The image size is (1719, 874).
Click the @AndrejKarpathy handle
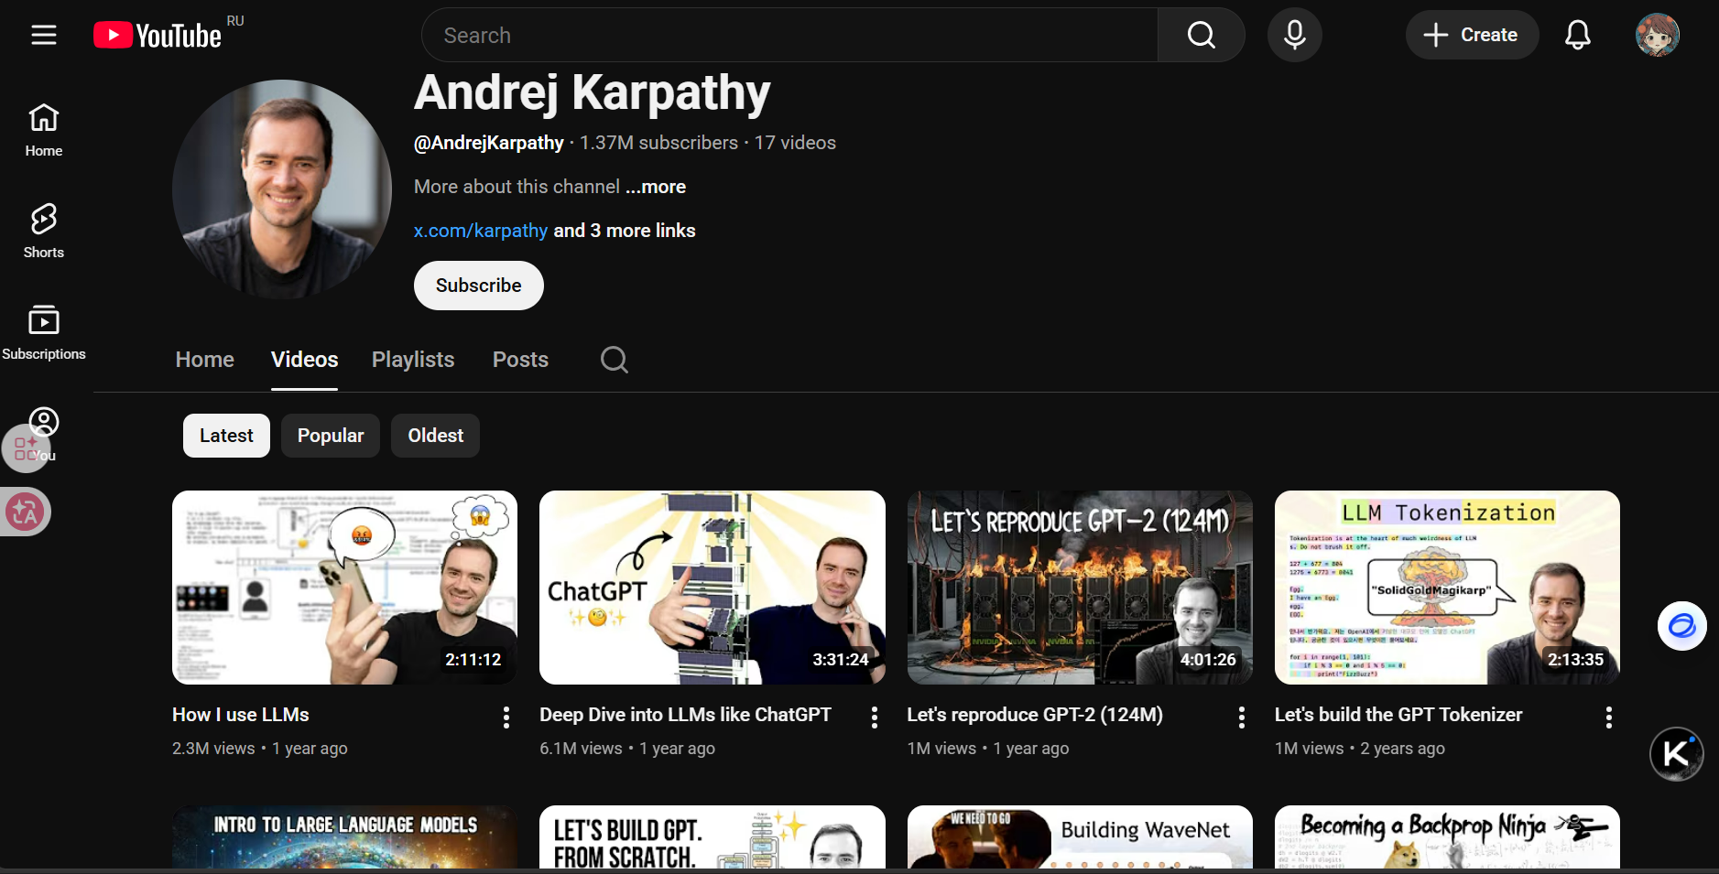(x=489, y=143)
